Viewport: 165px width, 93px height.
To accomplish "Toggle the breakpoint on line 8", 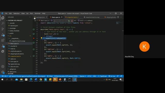I will click(34, 38).
